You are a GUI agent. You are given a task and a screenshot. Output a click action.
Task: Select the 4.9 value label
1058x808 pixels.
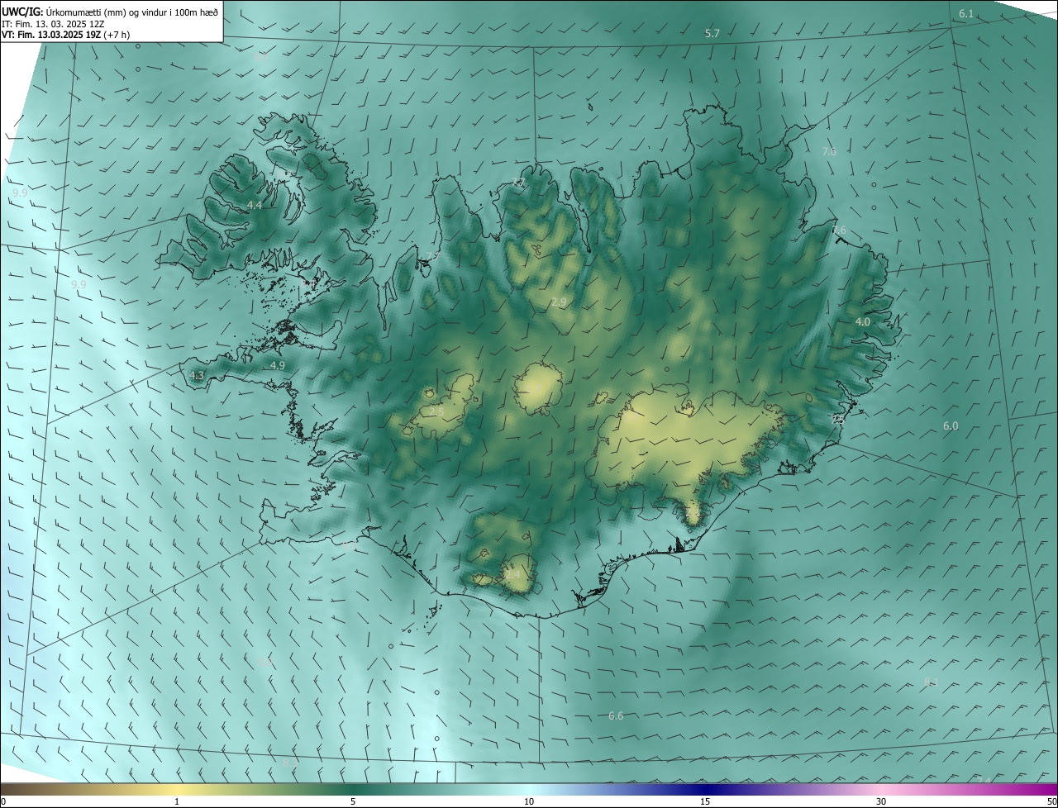pos(278,365)
